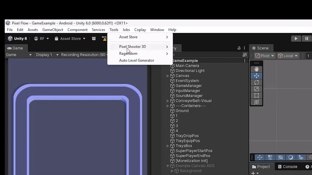The width and height of the screenshot is (312, 175).
Task: Select the Rect tool
Action: click(x=257, y=95)
